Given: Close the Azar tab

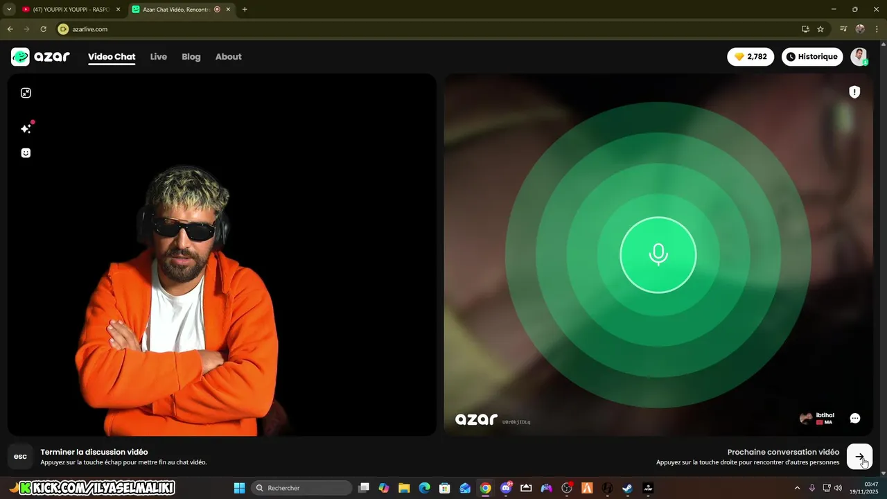Looking at the screenshot, I should click(229, 10).
